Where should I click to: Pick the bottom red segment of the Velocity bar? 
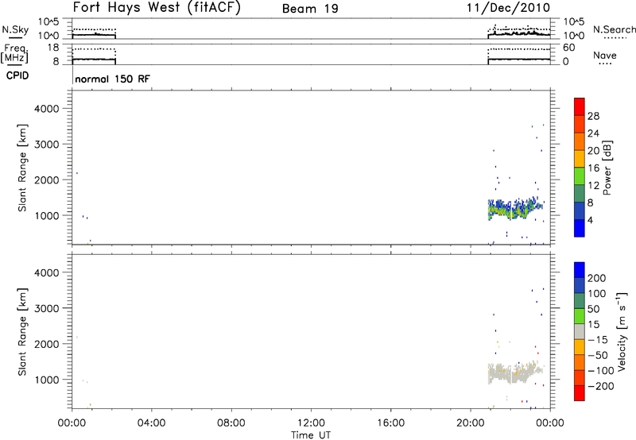[x=580, y=393]
